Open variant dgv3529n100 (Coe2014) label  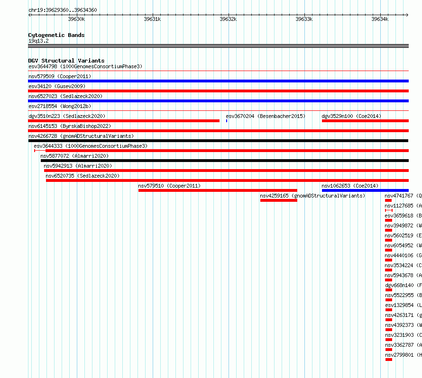tap(351, 116)
